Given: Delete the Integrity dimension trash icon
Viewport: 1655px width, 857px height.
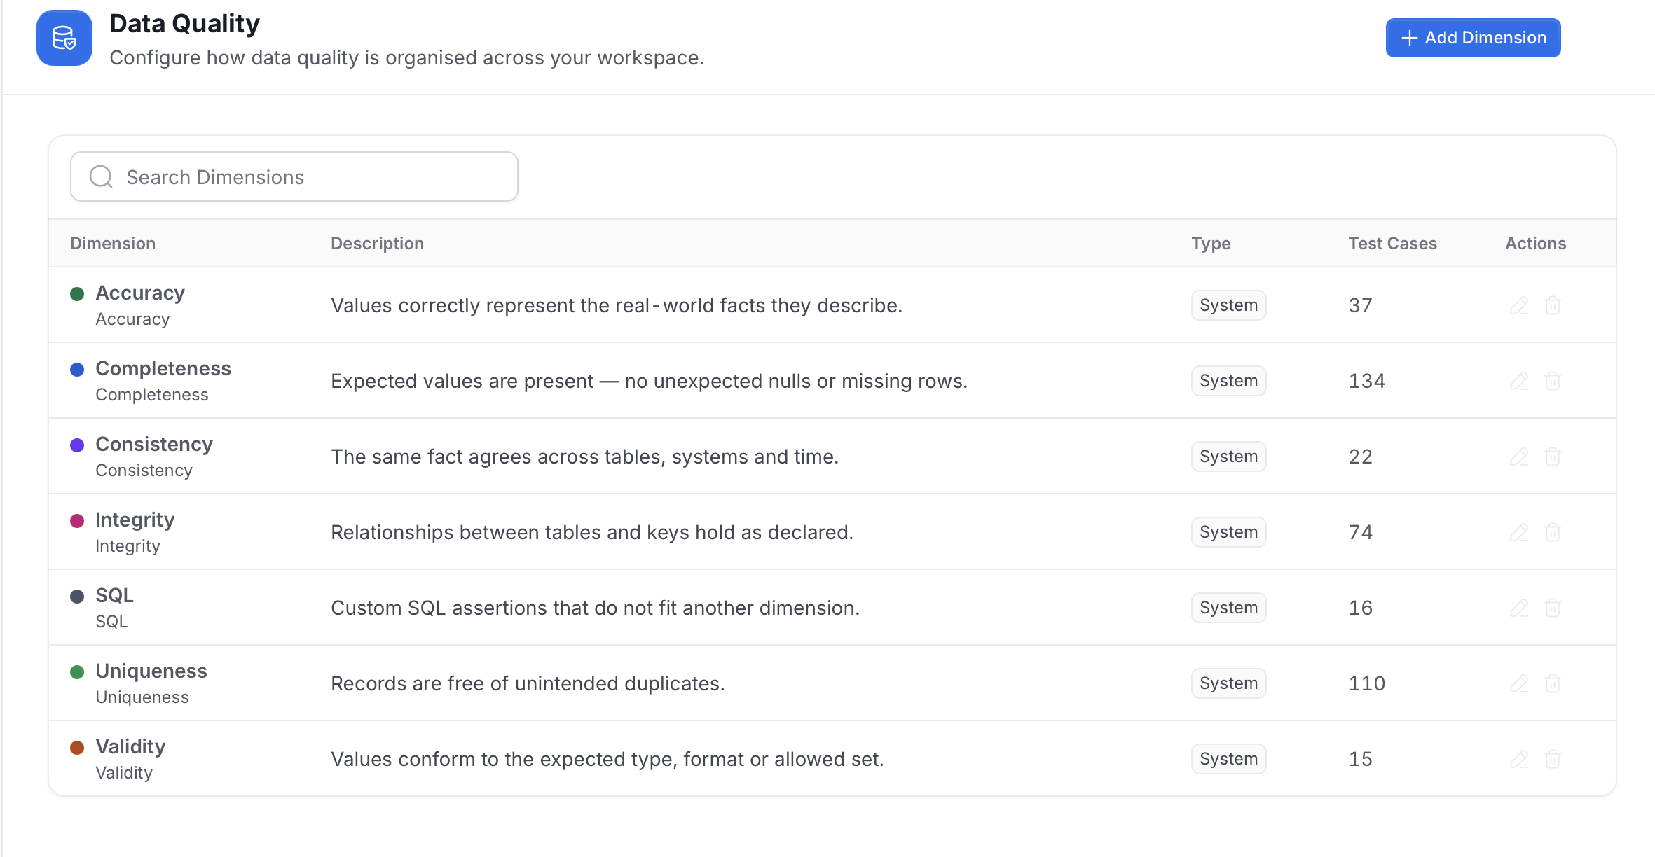Looking at the screenshot, I should tap(1553, 532).
